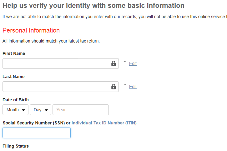The height and width of the screenshot is (151, 227).
Task: Click the Filing Status label
Action: [x=16, y=146]
